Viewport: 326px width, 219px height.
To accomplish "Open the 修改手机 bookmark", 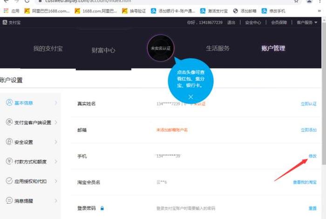I will (273, 11).
